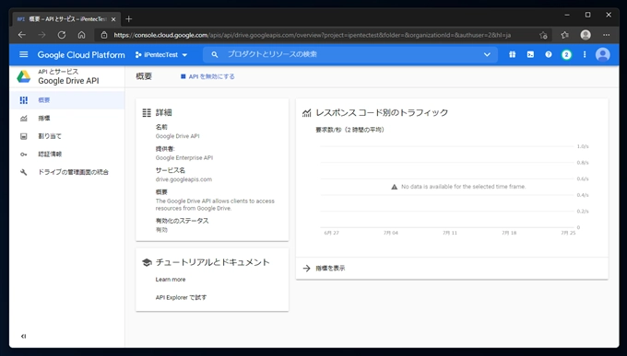Image resolution: width=627 pixels, height=356 pixels.
Task: Click the browser profile avatar icon
Action: coord(586,35)
